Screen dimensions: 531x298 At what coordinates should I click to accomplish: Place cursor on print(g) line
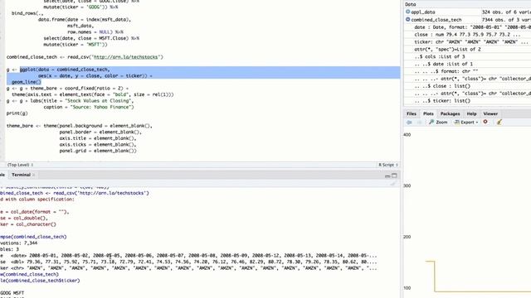click(x=17, y=113)
